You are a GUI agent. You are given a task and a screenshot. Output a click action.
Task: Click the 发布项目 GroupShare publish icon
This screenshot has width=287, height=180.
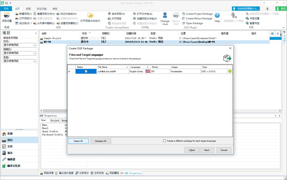pos(109,14)
